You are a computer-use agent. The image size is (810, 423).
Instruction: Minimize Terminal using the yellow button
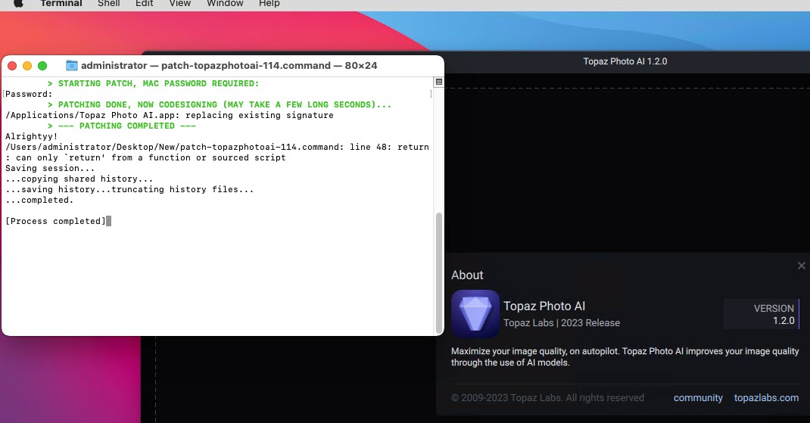pyautogui.click(x=27, y=66)
